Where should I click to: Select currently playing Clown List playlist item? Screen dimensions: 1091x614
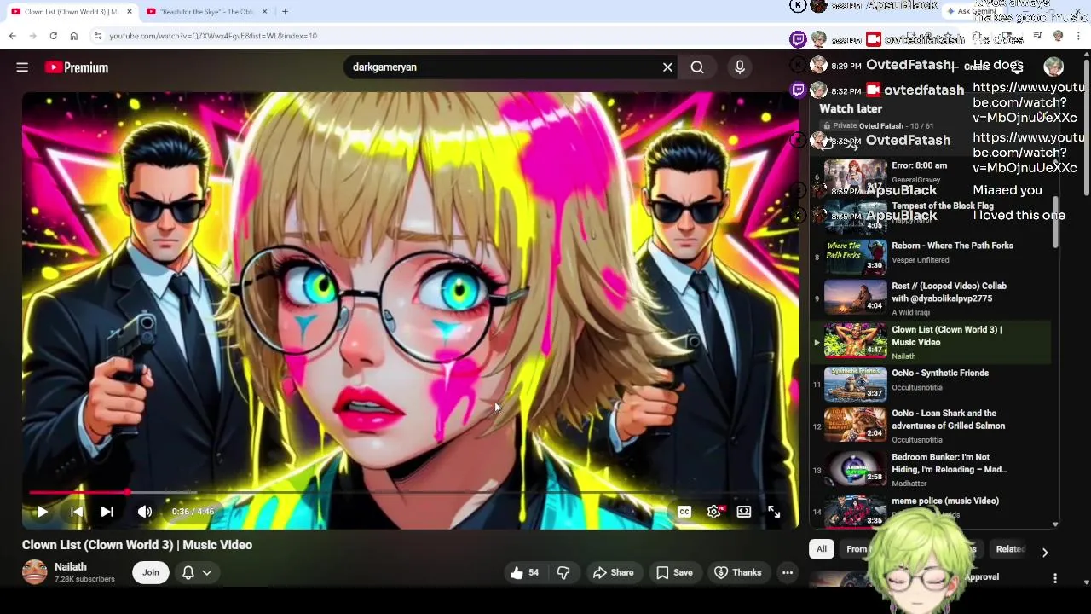click(930, 342)
